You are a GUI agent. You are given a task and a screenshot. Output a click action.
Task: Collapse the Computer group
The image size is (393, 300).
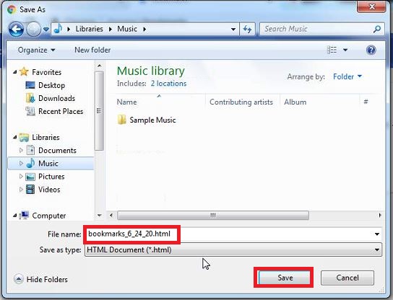pyautogui.click(x=14, y=216)
